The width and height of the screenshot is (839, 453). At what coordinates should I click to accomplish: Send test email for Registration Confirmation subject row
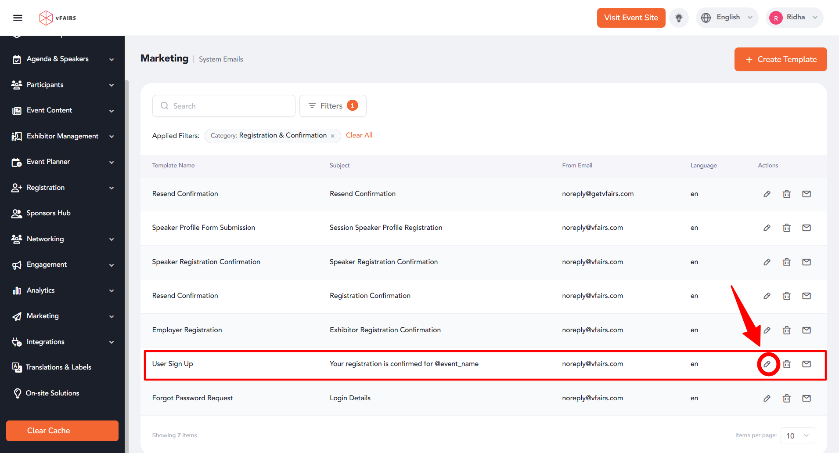point(806,296)
